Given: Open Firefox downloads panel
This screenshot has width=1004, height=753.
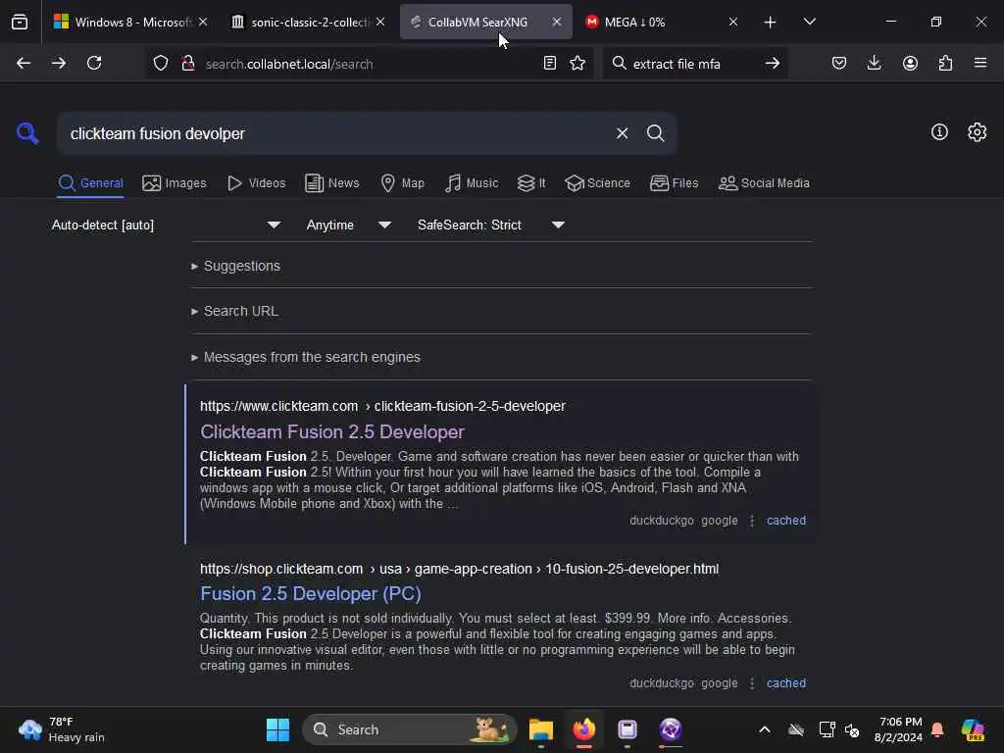Looking at the screenshot, I should (874, 63).
